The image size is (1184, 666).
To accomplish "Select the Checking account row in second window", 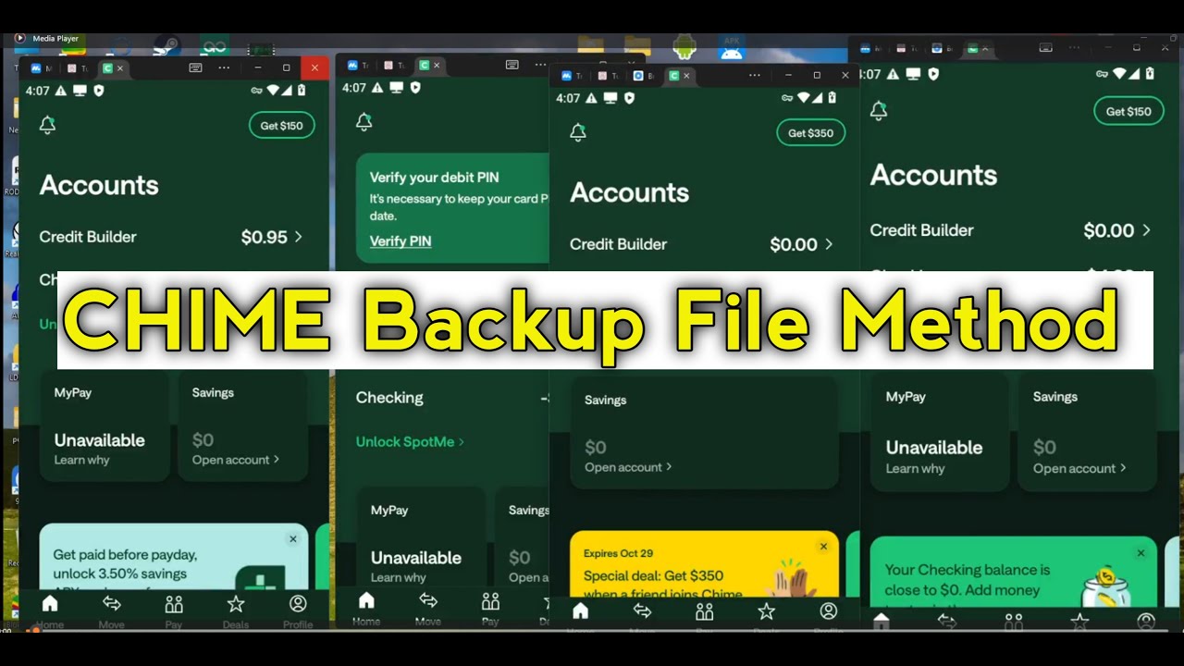I will [452, 398].
